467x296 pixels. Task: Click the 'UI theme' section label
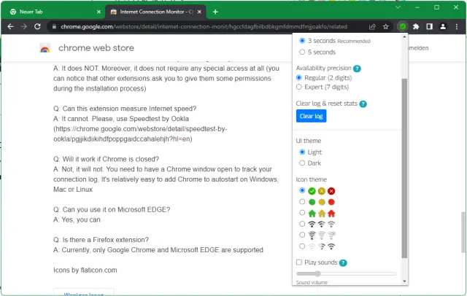click(309, 141)
